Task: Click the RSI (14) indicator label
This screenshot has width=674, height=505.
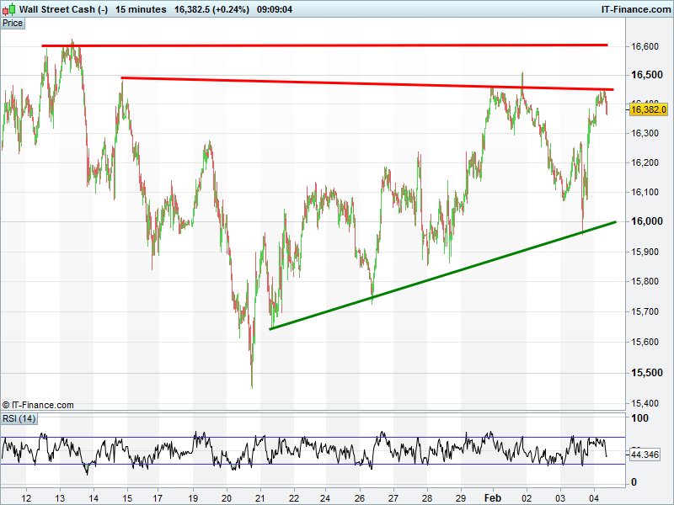Action: click(19, 418)
